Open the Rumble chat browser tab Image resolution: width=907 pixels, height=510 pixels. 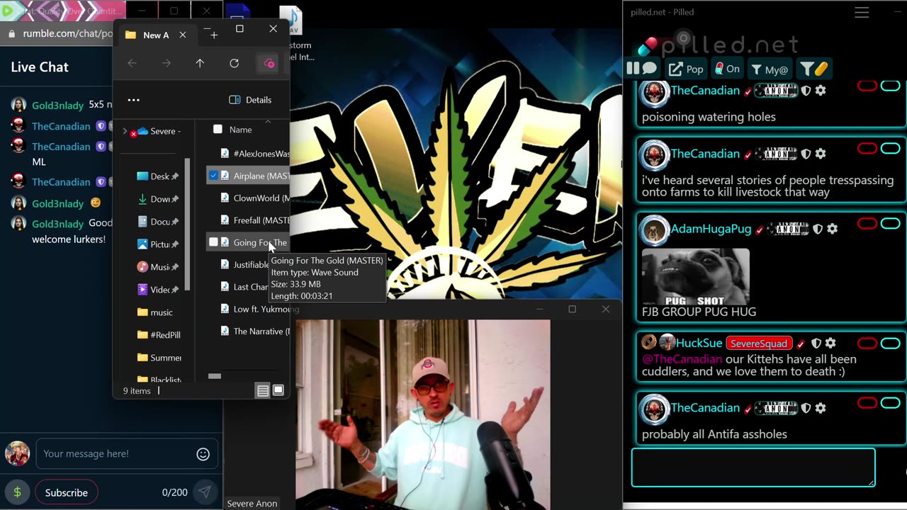coord(62,11)
